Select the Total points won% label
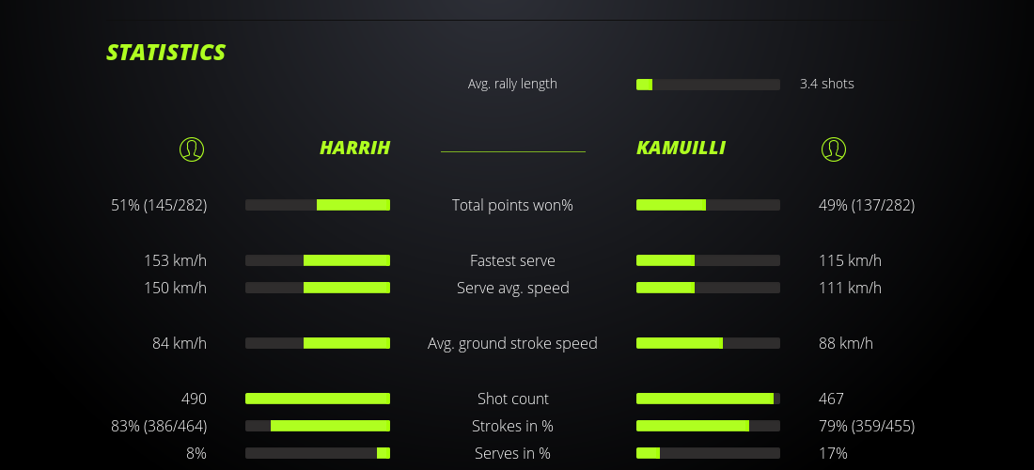1034x470 pixels. click(512, 205)
